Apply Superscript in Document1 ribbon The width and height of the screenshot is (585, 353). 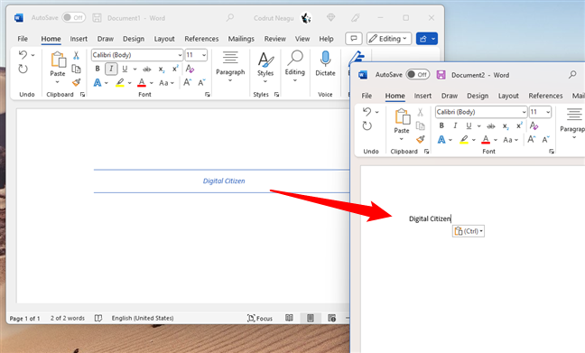point(175,69)
